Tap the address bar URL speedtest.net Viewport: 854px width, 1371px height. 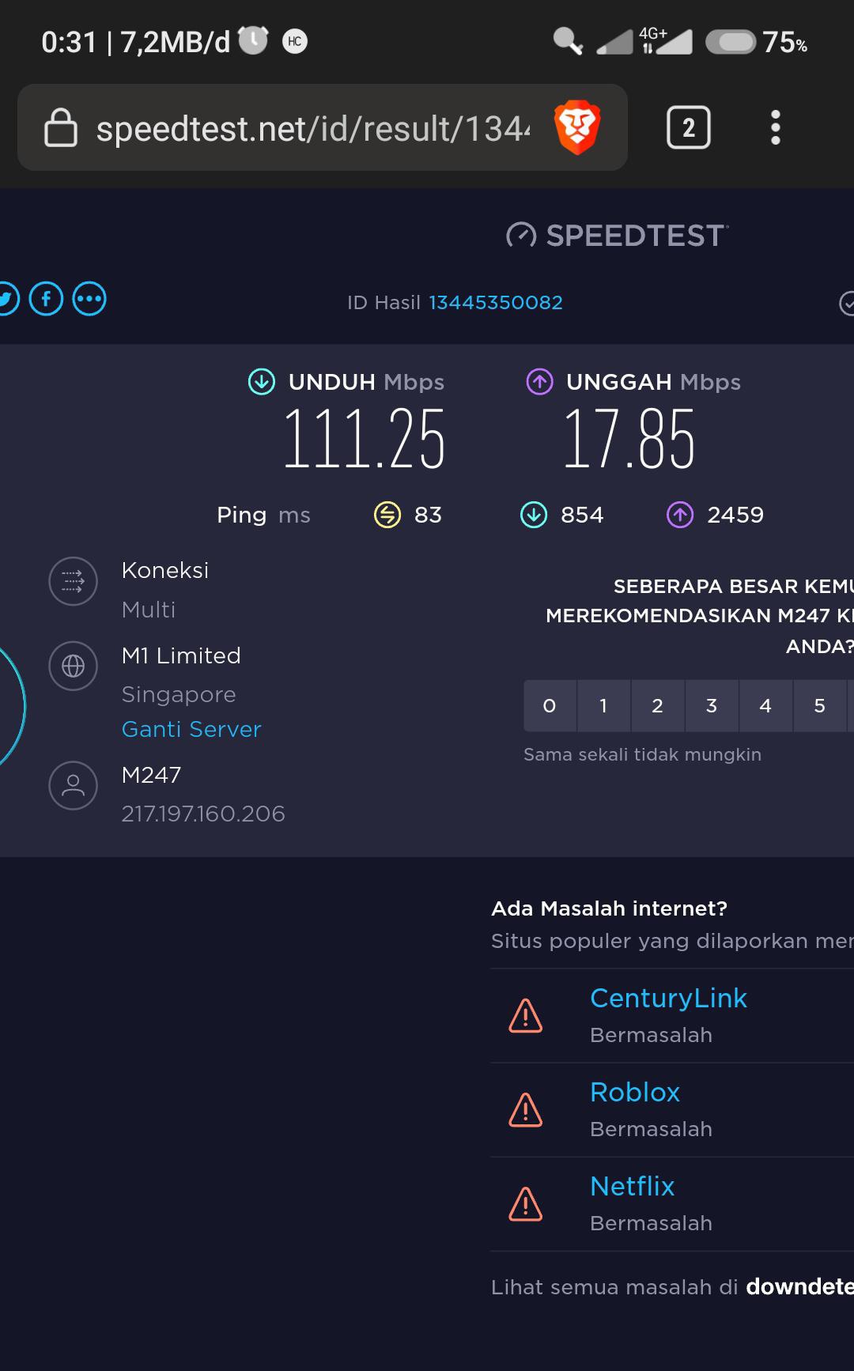coord(313,128)
